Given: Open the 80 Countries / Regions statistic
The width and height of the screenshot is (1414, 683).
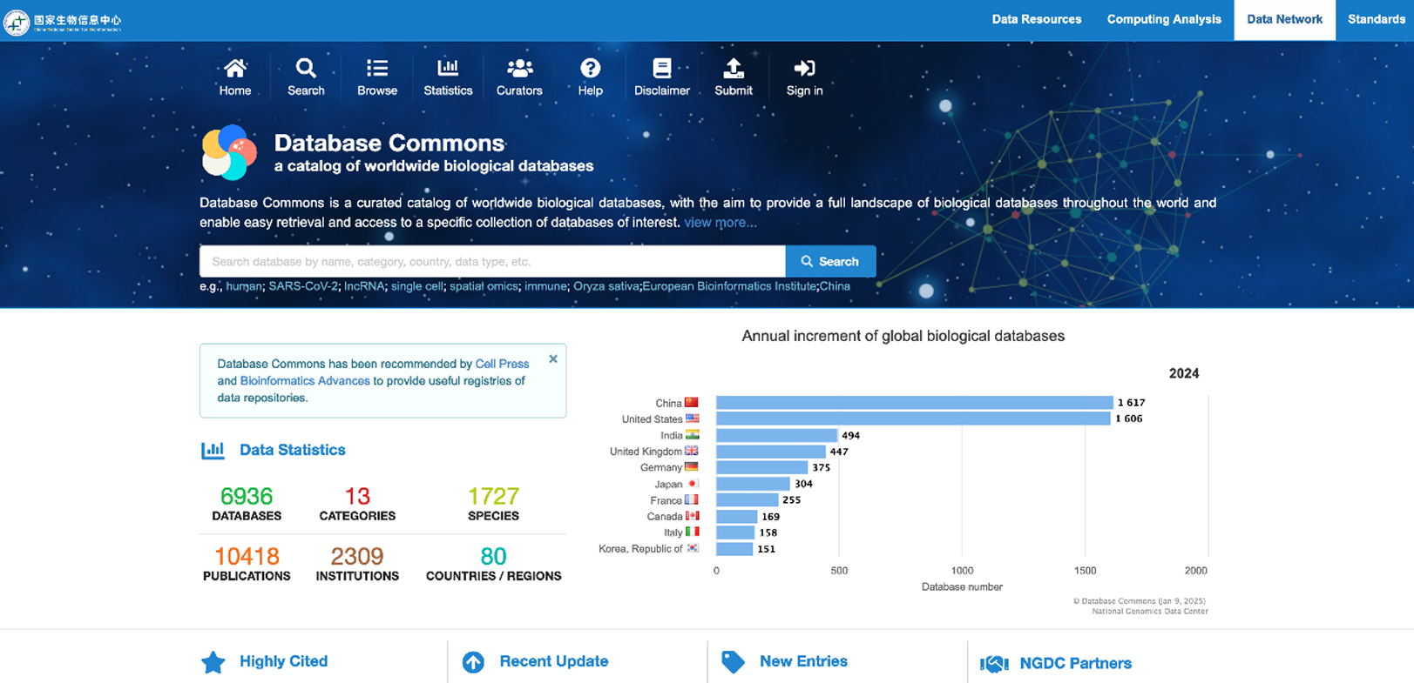Looking at the screenshot, I should pyautogui.click(x=493, y=564).
